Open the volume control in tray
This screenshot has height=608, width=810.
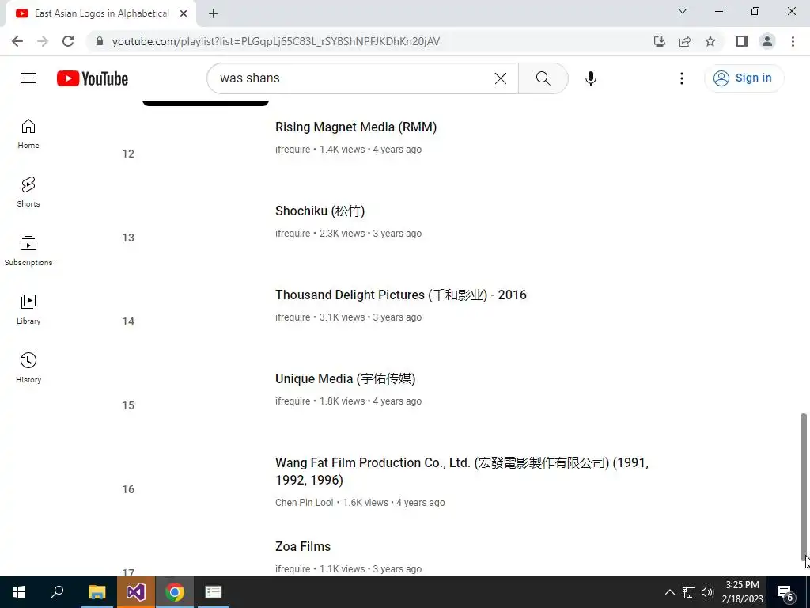click(x=706, y=592)
